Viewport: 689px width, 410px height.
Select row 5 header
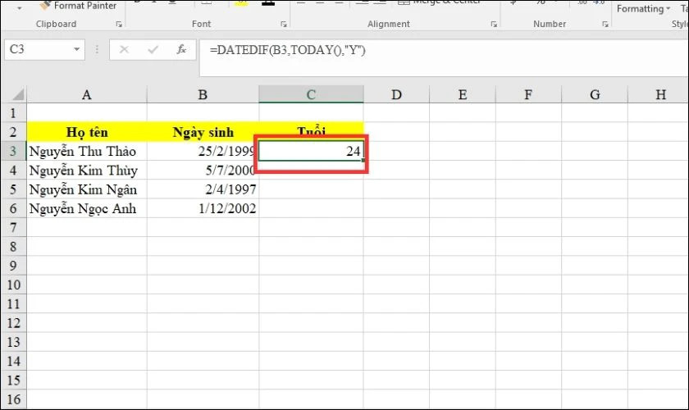click(x=13, y=189)
